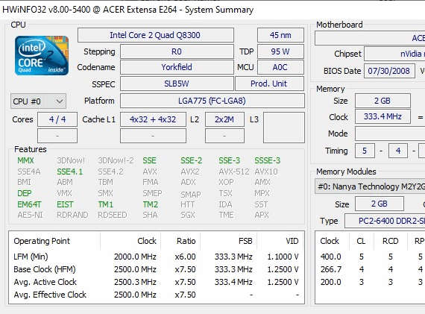This screenshot has height=314, width=425.
Task: Click the nVidia chipset field
Action: (394, 54)
